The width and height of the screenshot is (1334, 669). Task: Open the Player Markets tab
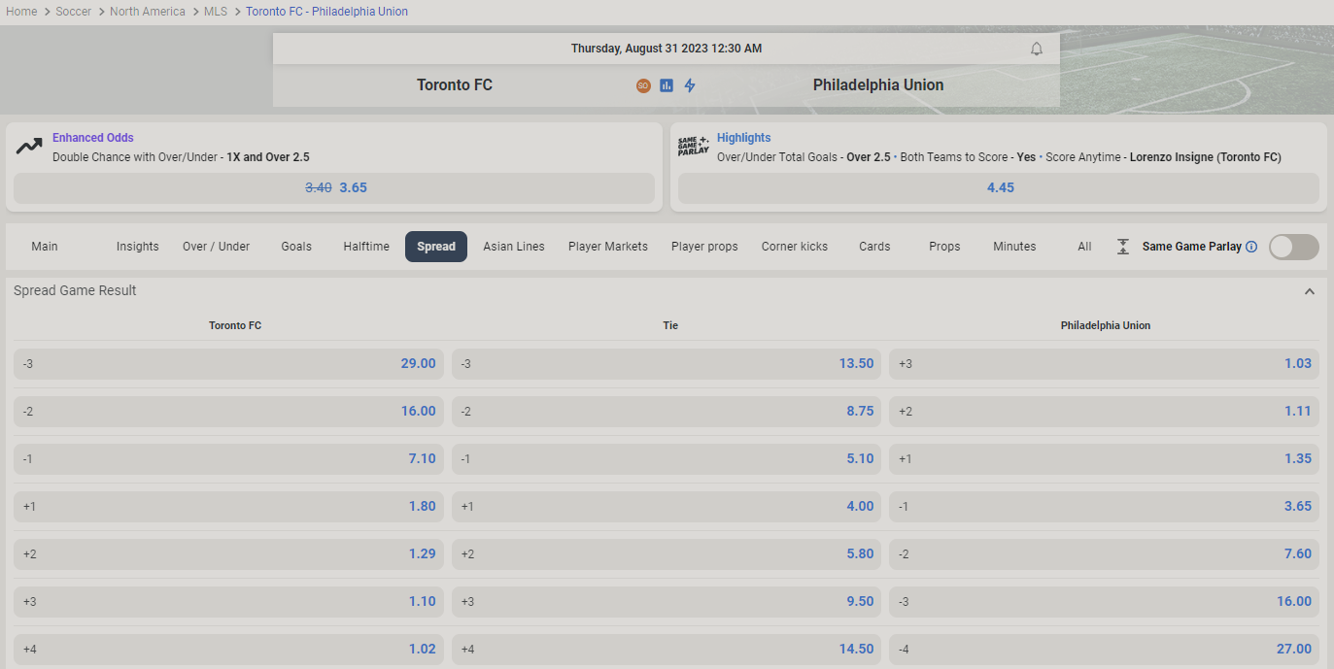608,247
